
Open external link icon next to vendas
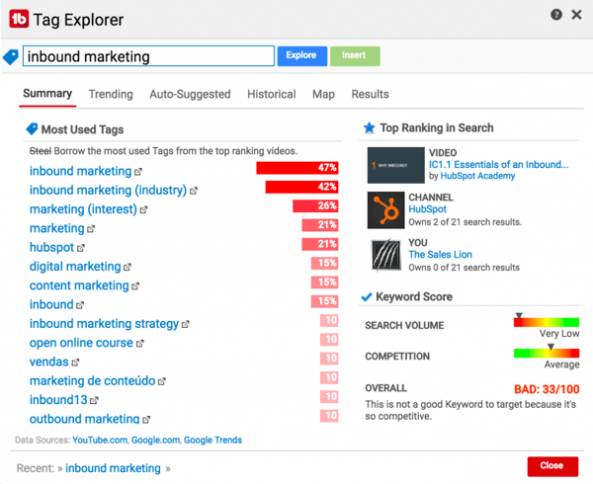point(75,363)
